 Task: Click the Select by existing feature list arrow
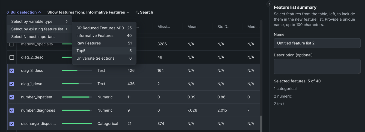67,29
